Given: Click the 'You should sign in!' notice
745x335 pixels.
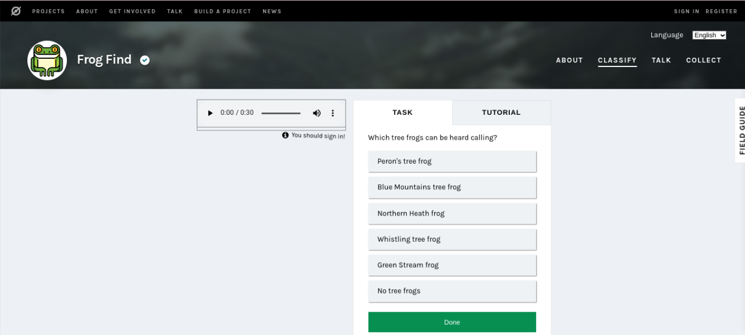Looking at the screenshot, I should coord(318,136).
